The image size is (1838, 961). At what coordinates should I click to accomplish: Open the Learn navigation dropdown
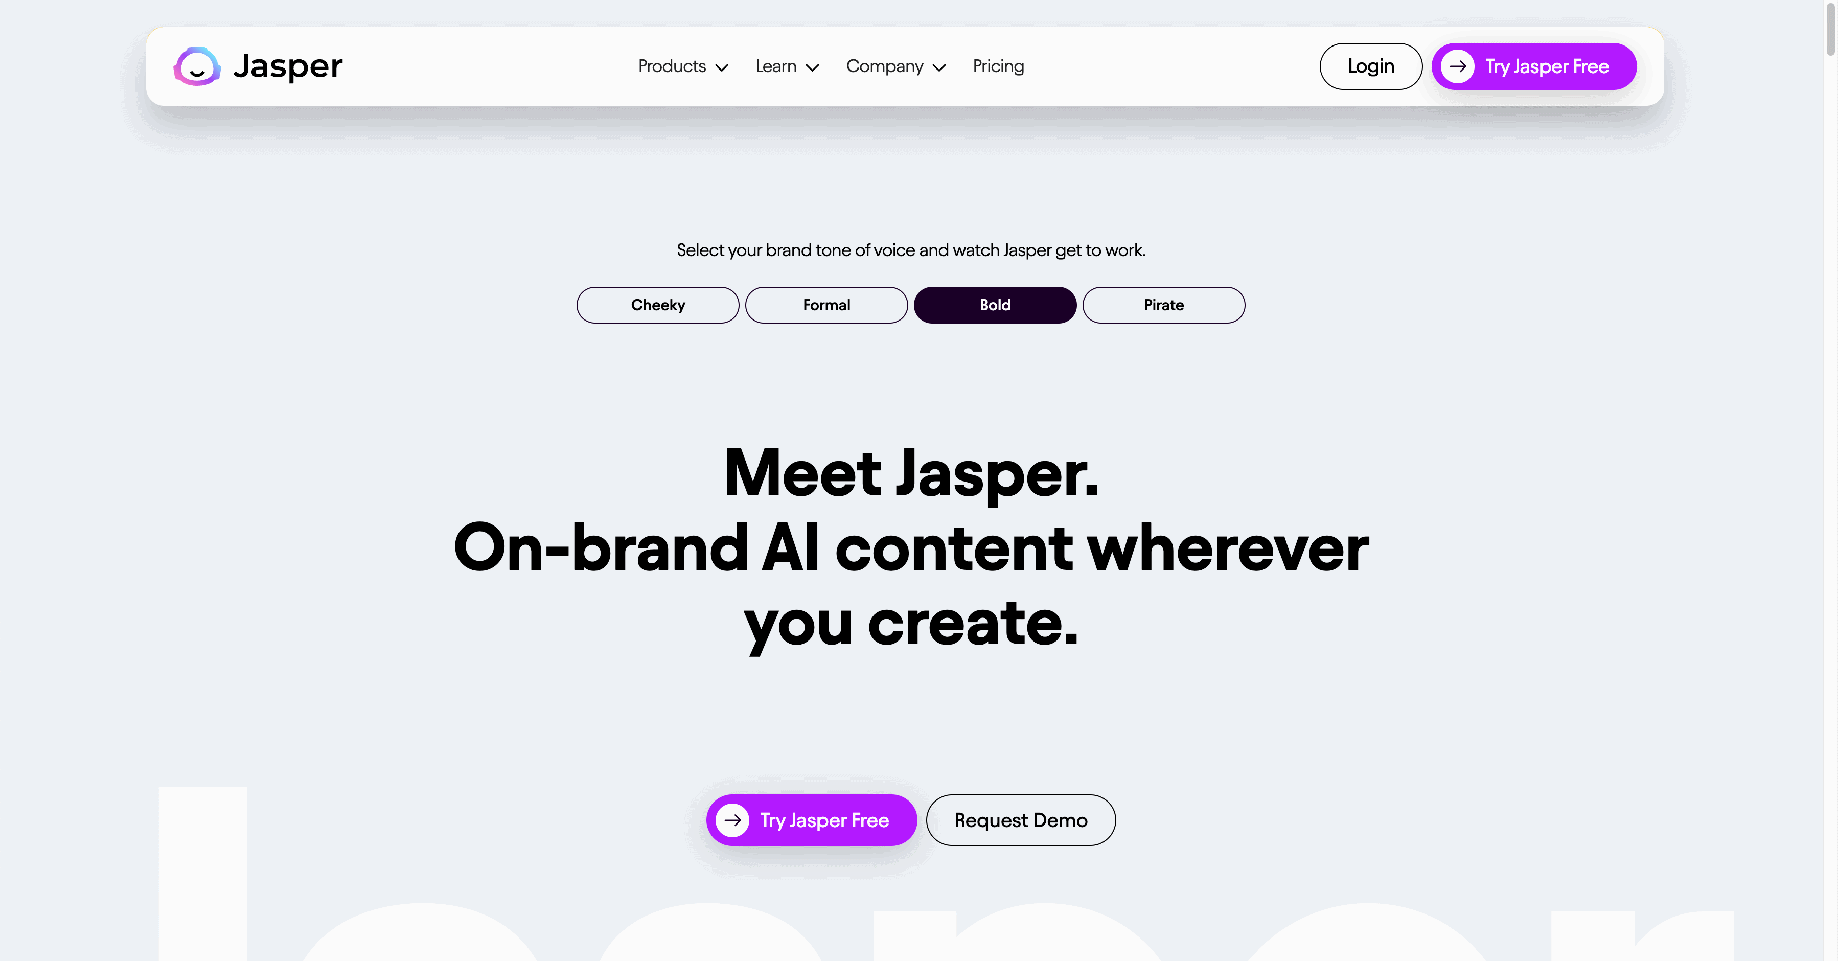click(788, 66)
